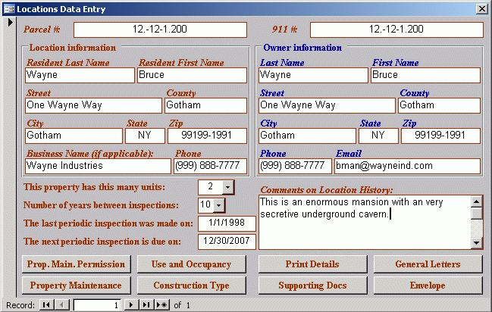Image resolution: width=492 pixels, height=312 pixels.
Task: Click the comments scrollbar thumb
Action: pyautogui.click(x=477, y=214)
